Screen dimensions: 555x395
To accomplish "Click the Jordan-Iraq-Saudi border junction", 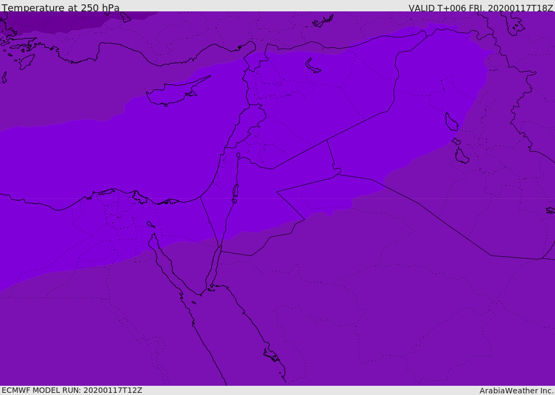I will [x=337, y=174].
